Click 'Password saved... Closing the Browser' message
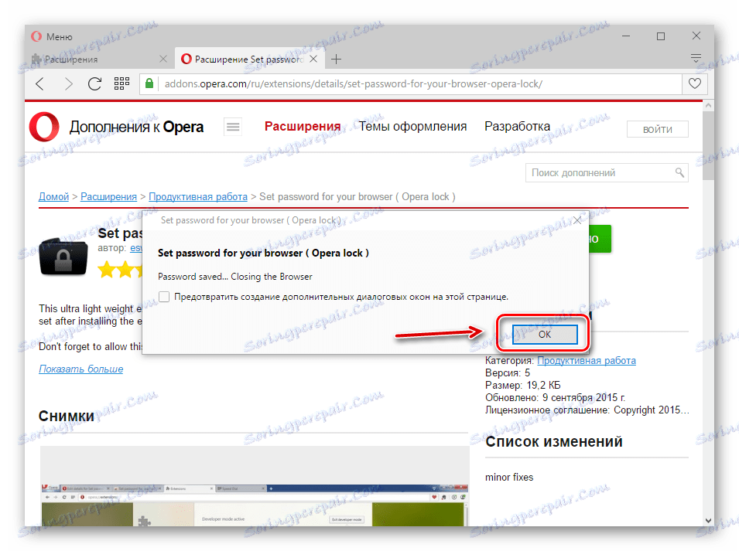Viewport: 739px width, 551px height. coord(234,277)
